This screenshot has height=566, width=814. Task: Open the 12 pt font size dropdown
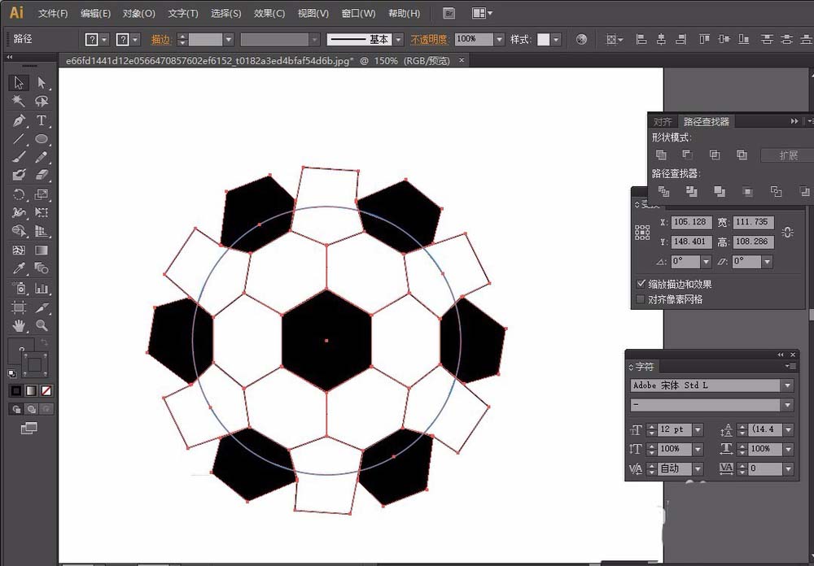tap(698, 429)
